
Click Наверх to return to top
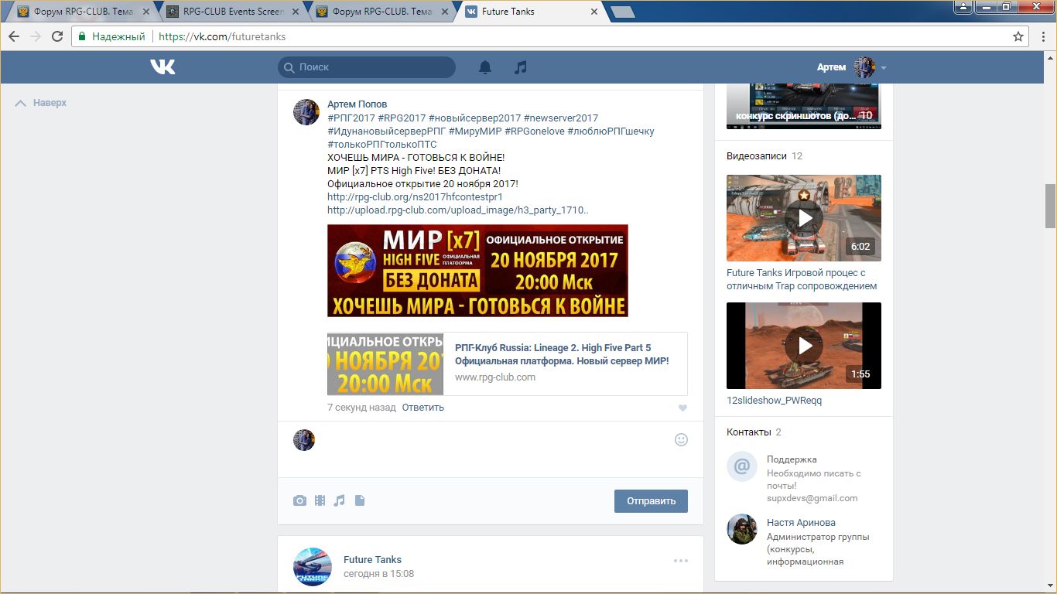click(41, 103)
